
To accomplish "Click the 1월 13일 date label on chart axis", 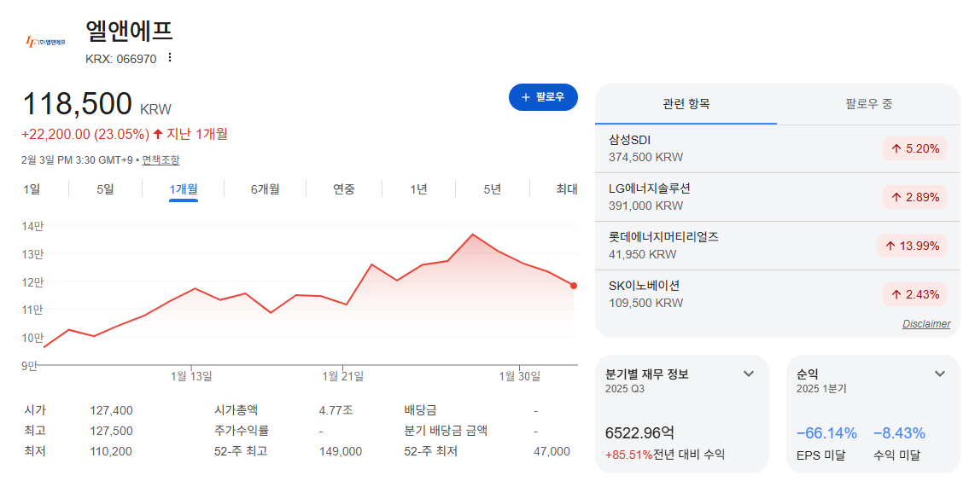I will tap(191, 376).
